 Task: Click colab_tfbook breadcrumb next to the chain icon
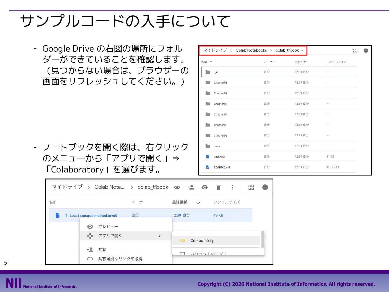[153, 187]
